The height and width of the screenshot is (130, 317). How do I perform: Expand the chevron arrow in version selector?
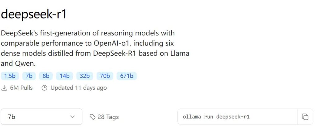point(73,117)
